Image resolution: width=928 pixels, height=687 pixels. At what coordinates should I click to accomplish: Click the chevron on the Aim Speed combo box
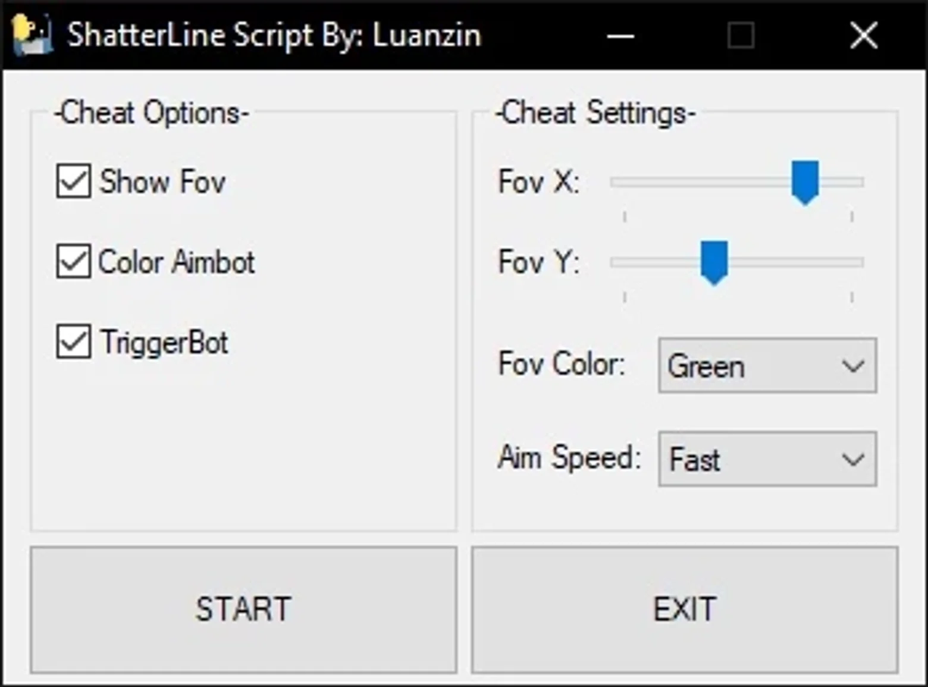(x=853, y=459)
